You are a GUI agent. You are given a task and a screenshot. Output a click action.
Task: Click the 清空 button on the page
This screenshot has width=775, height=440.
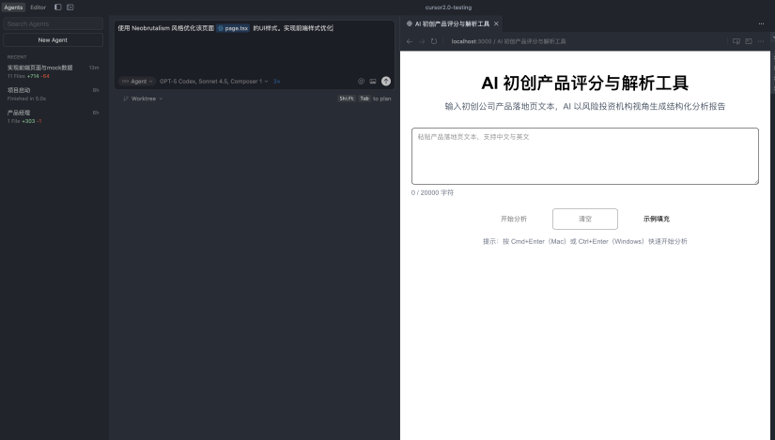584,219
